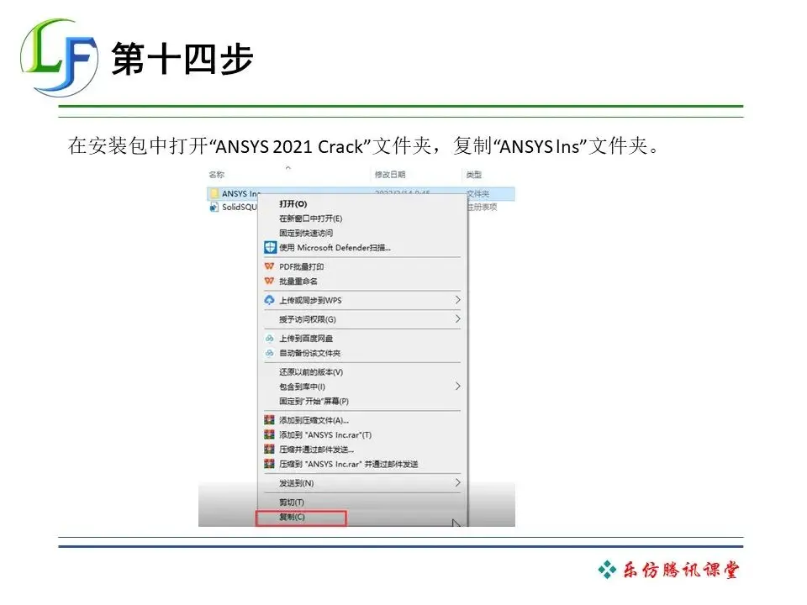This screenshot has height=605, width=807.
Task: Choose 剪切(T) from the context menu
Action: point(292,502)
